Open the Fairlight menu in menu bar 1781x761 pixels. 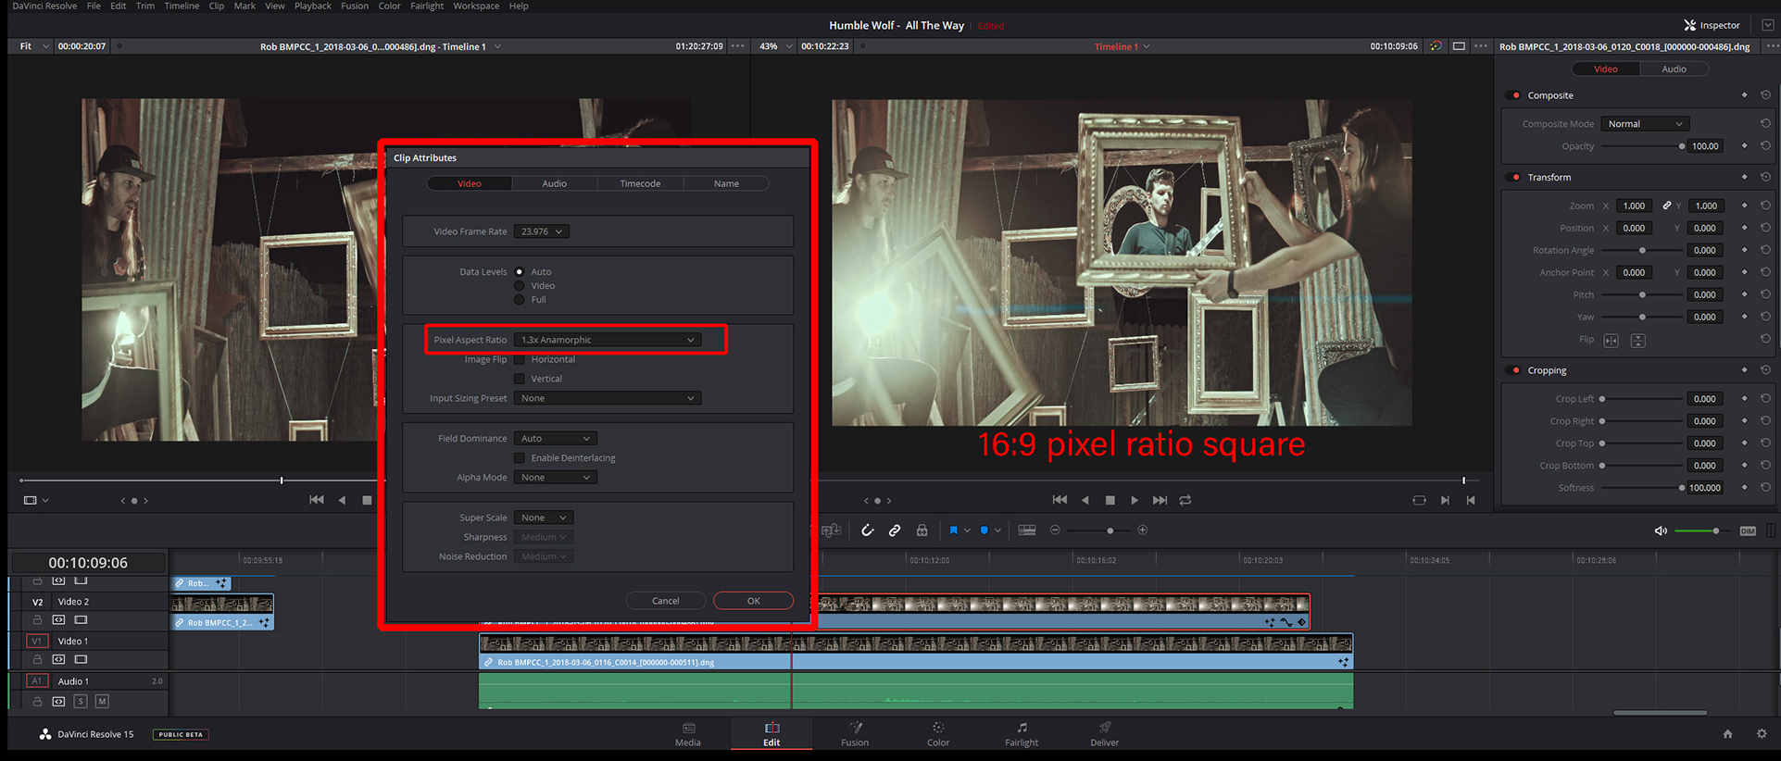point(427,6)
